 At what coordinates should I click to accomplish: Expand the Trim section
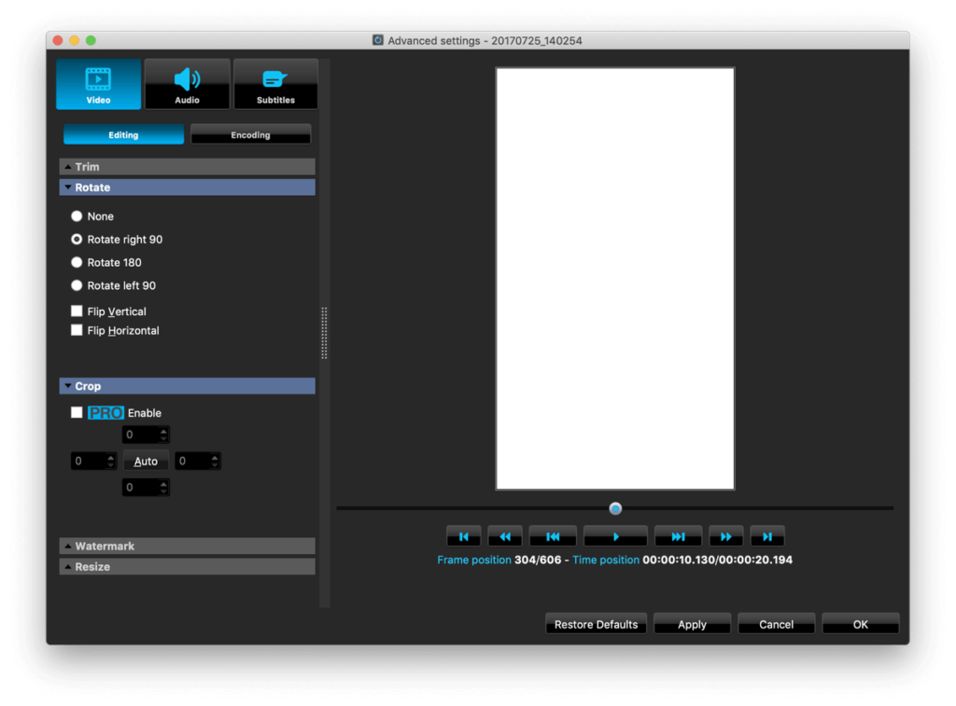pos(187,167)
